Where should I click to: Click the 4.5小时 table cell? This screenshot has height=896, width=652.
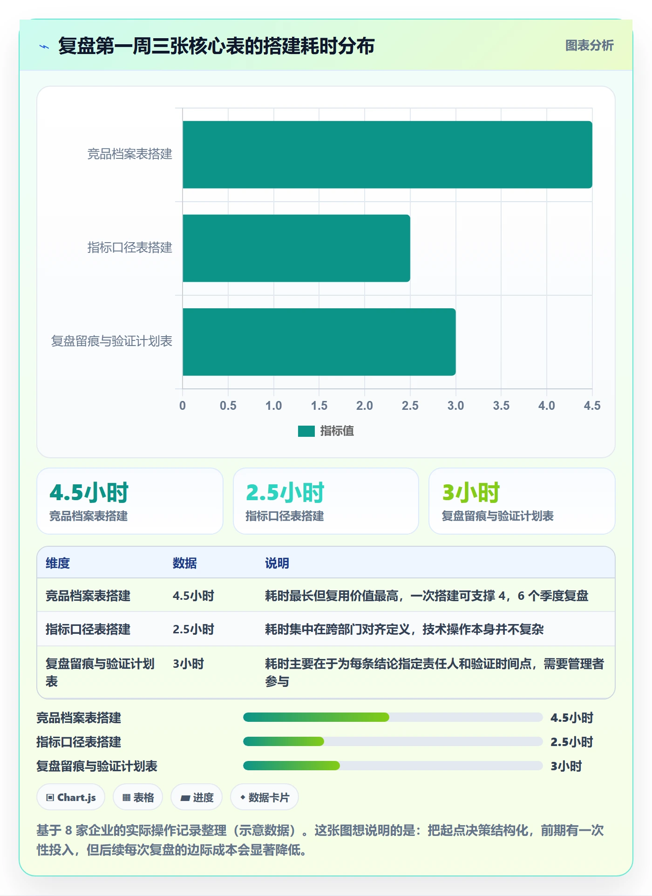pos(193,596)
